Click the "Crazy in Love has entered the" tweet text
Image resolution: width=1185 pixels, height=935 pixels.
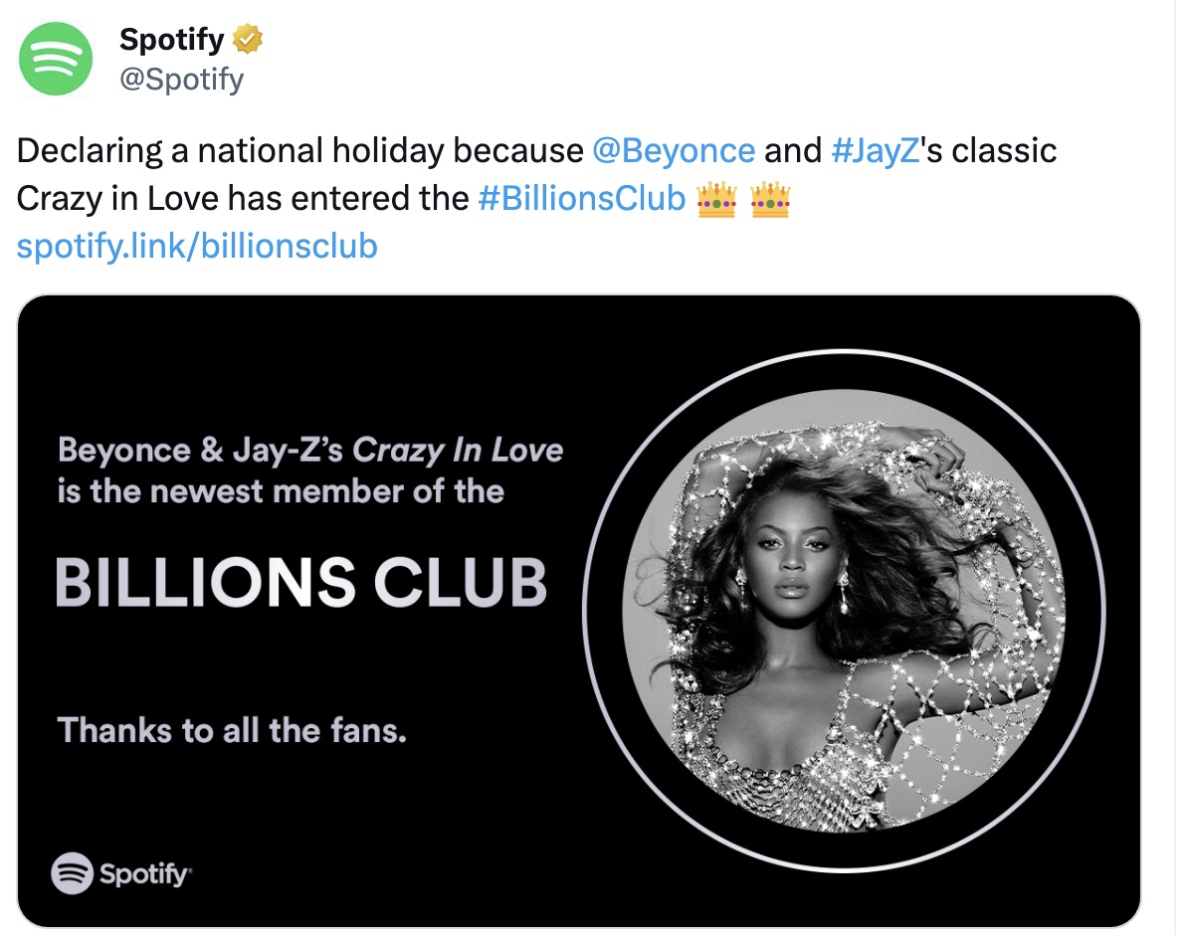pyautogui.click(x=242, y=199)
